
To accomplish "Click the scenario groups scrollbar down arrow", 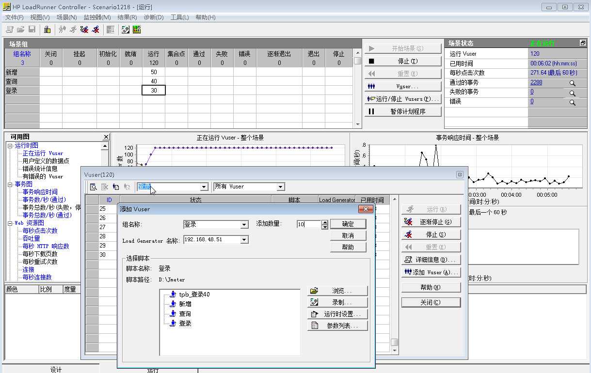I will point(357,124).
